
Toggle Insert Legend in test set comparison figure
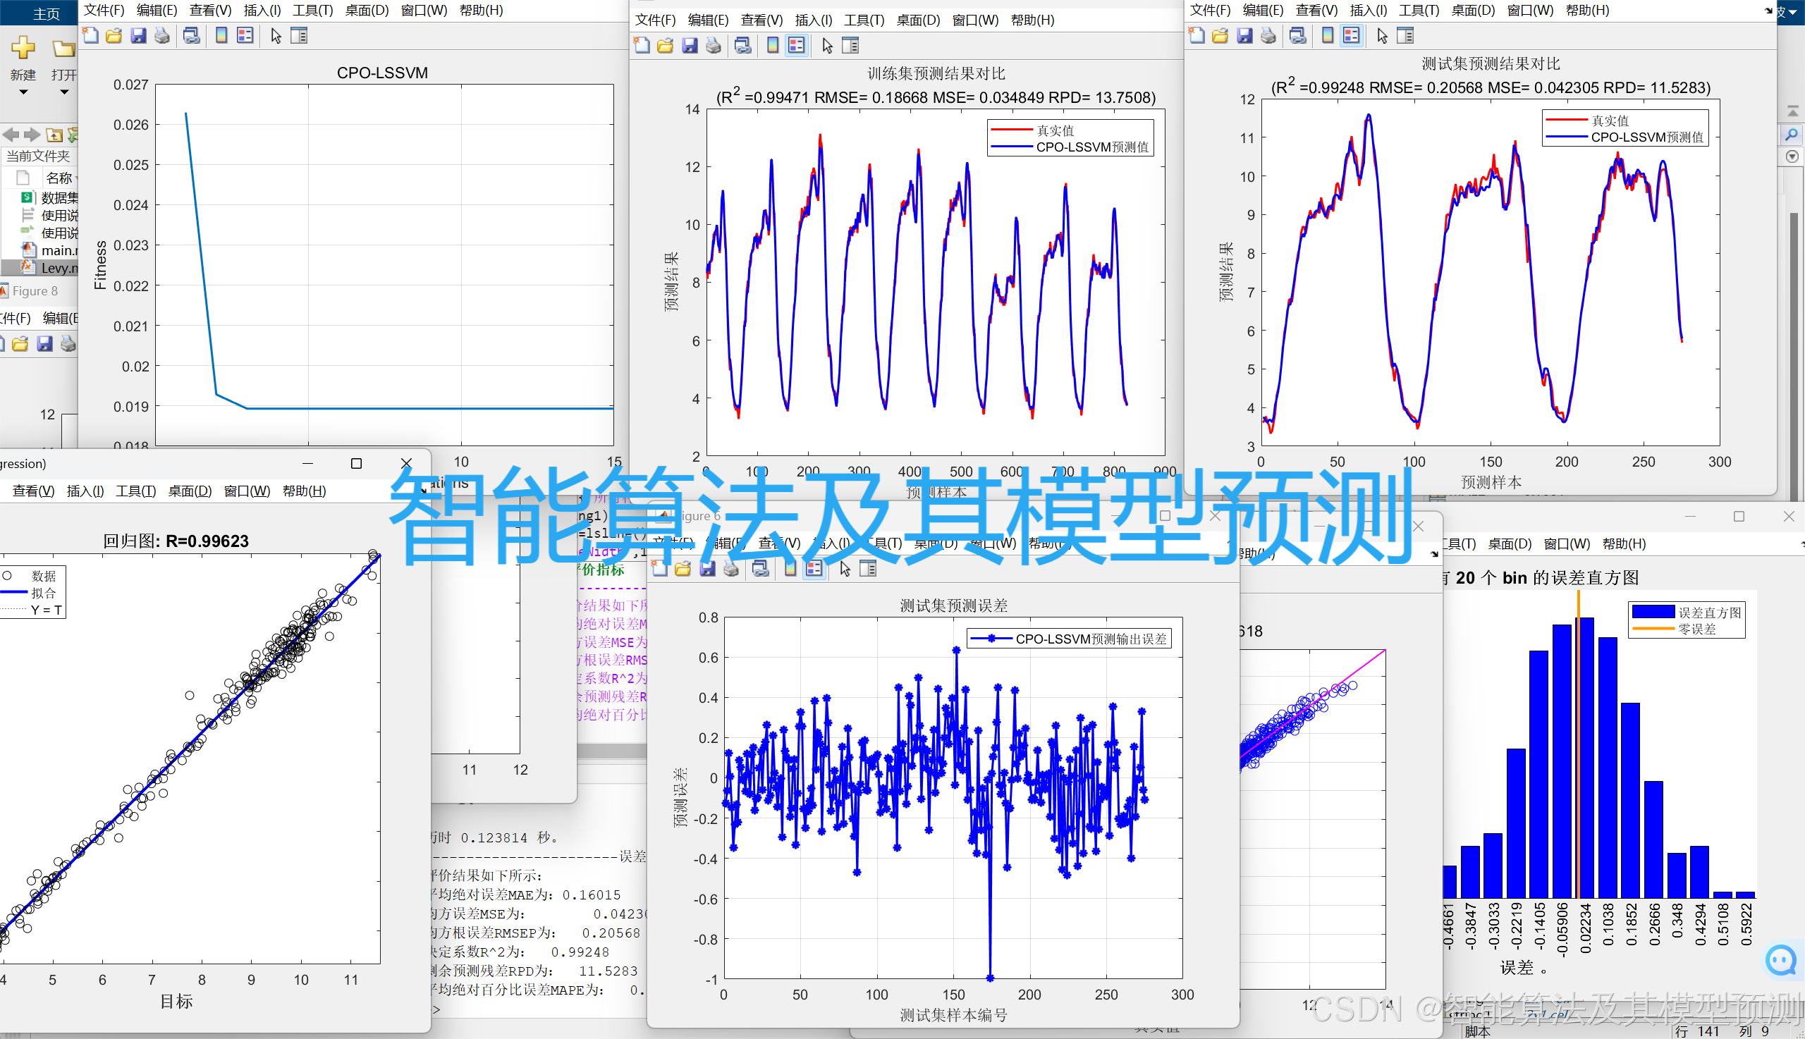tap(1351, 36)
